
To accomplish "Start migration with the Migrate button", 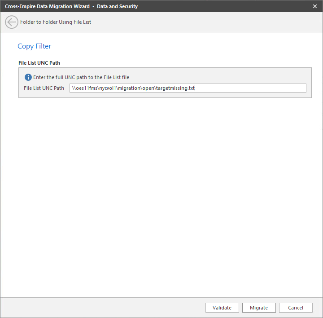I will tap(259, 308).
